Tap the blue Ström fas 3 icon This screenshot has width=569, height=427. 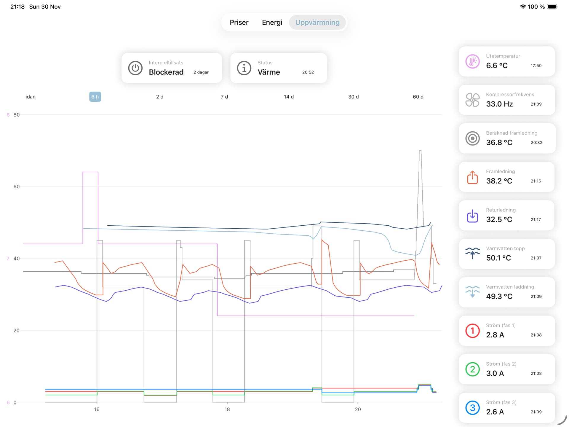(x=472, y=408)
